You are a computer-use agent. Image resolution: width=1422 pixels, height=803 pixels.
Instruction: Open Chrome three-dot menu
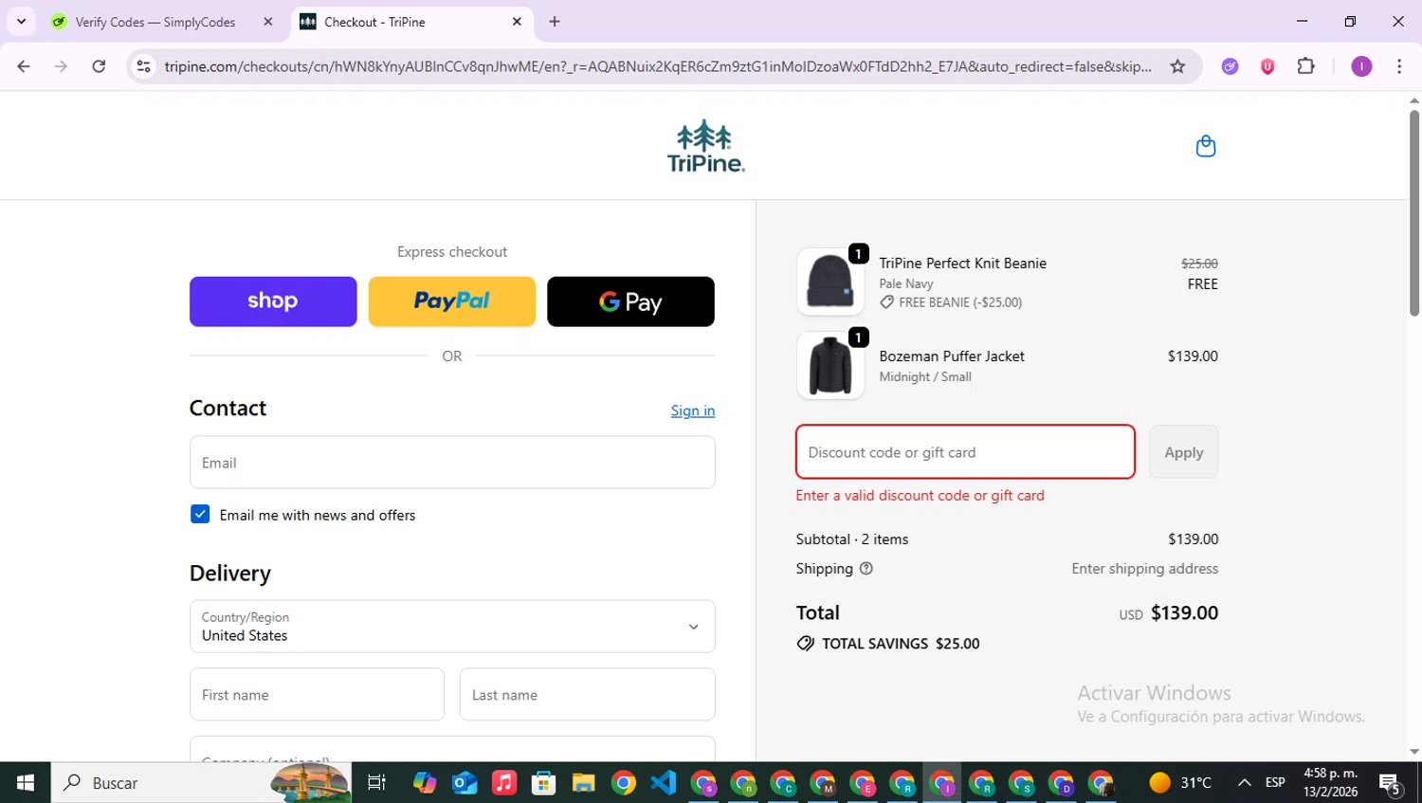tap(1399, 66)
